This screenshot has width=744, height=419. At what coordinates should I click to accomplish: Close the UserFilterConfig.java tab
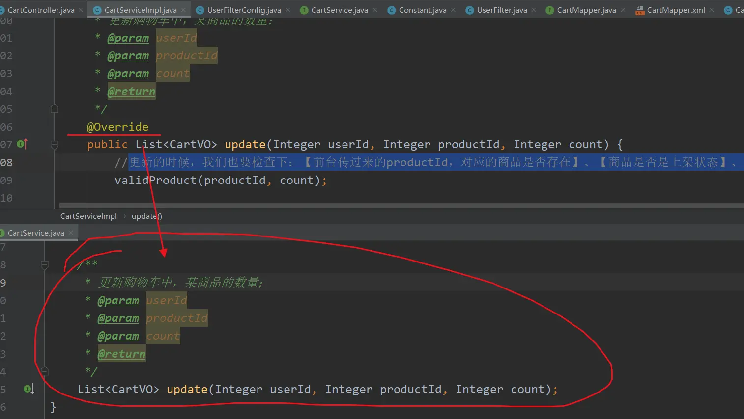[x=288, y=10]
